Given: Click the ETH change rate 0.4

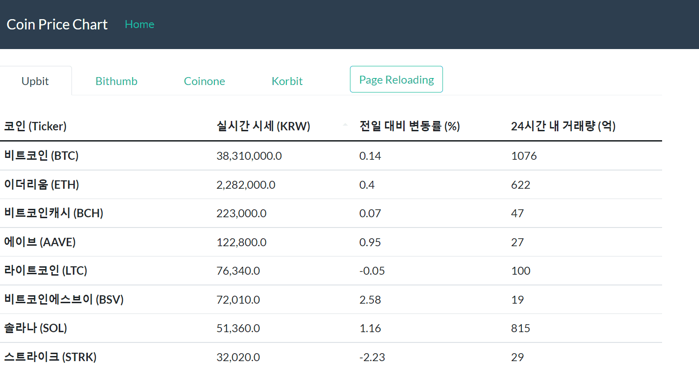Looking at the screenshot, I should [367, 185].
